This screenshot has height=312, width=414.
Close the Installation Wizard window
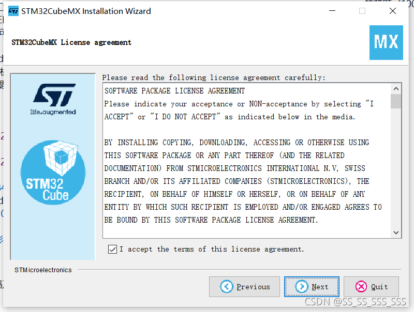[393, 11]
